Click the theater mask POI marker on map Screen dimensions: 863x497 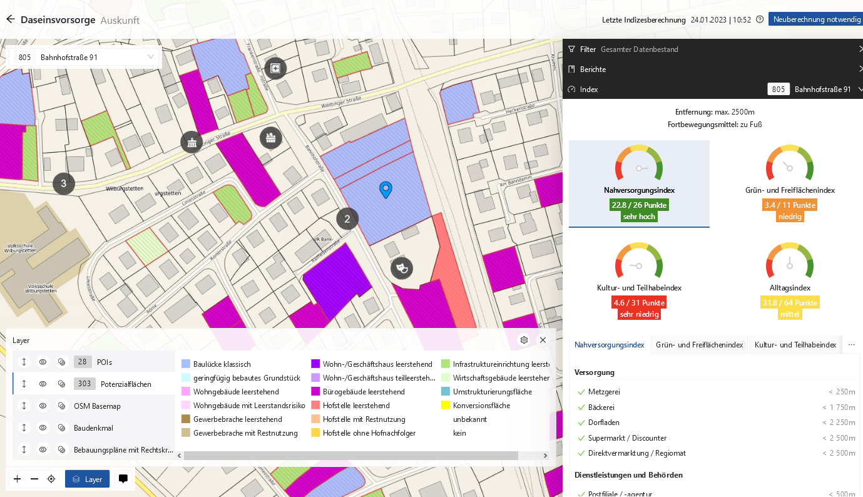click(402, 268)
